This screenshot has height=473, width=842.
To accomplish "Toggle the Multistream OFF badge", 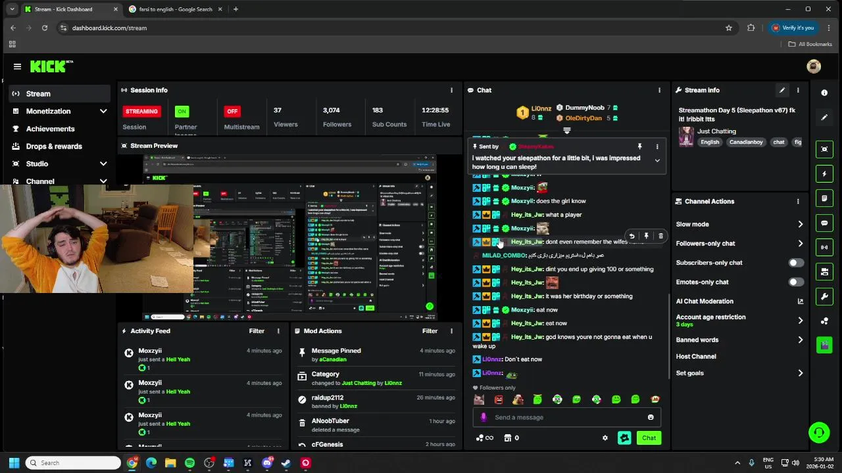I will pos(232,111).
